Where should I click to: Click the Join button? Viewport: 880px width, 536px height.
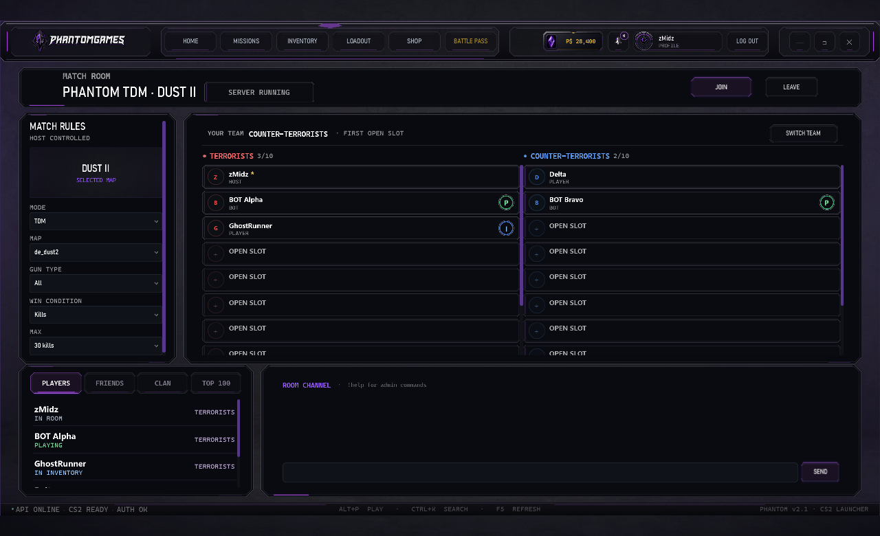pyautogui.click(x=721, y=87)
